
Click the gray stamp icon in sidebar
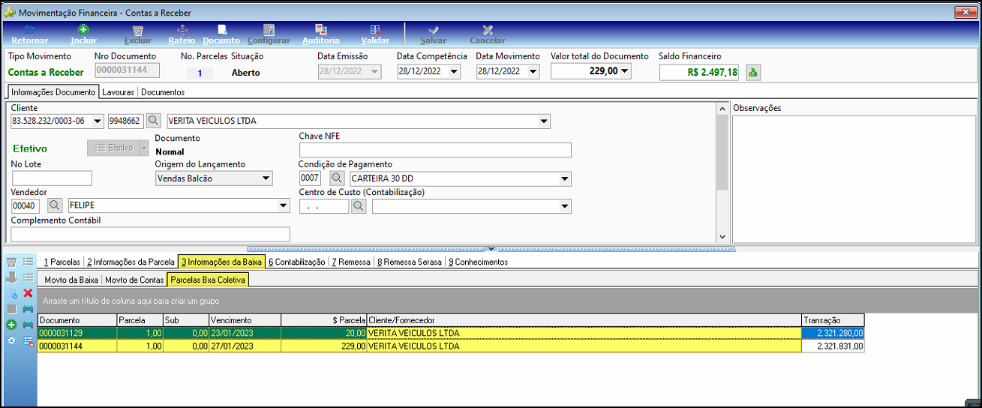tap(11, 277)
